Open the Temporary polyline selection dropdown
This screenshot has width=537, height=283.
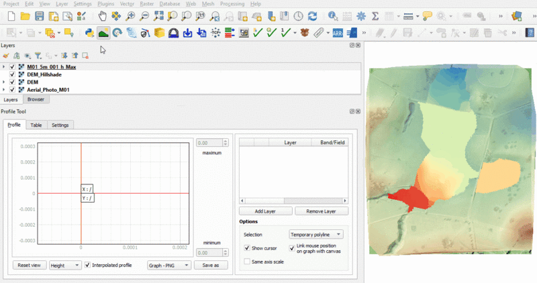click(315, 235)
